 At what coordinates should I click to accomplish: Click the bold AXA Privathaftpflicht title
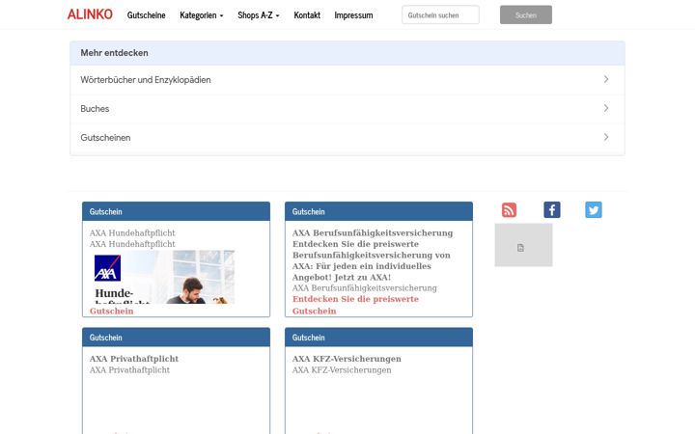[134, 359]
